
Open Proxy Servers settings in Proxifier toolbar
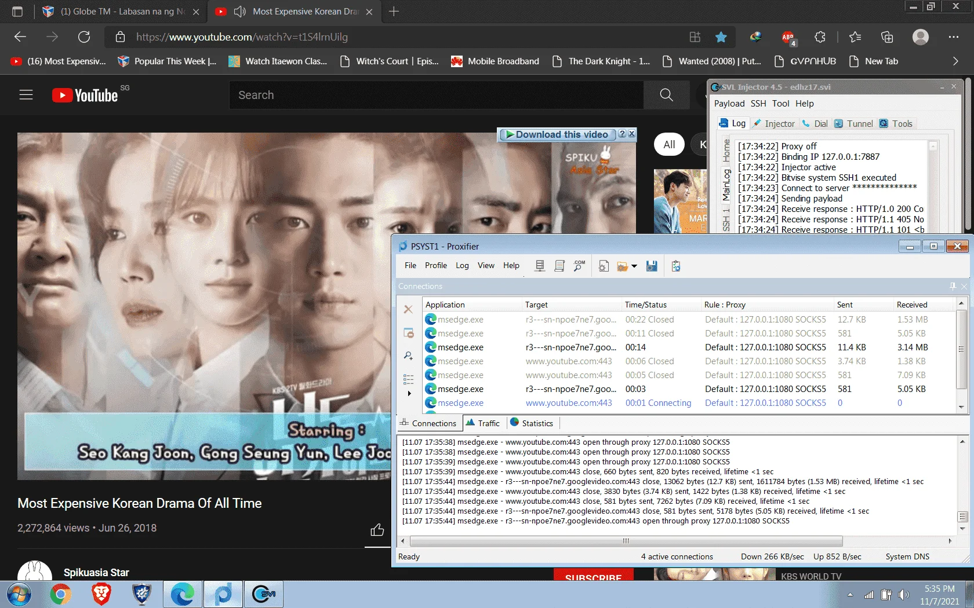(540, 266)
